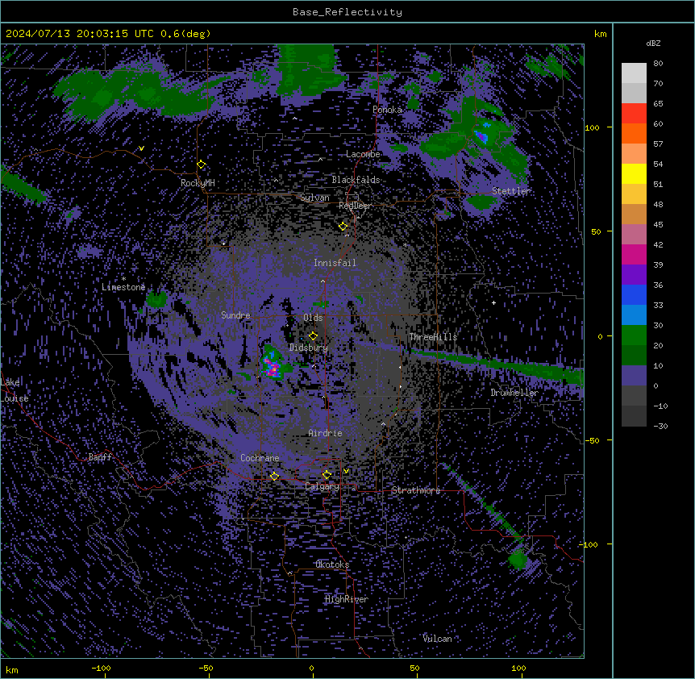Click the HighRiver city label

coord(347,599)
